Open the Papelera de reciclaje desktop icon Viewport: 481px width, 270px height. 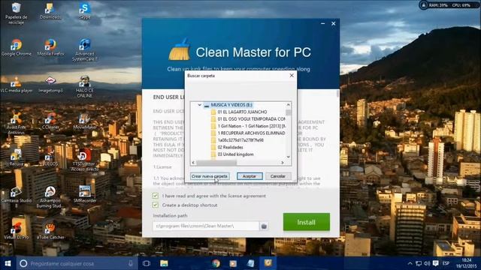[16, 13]
